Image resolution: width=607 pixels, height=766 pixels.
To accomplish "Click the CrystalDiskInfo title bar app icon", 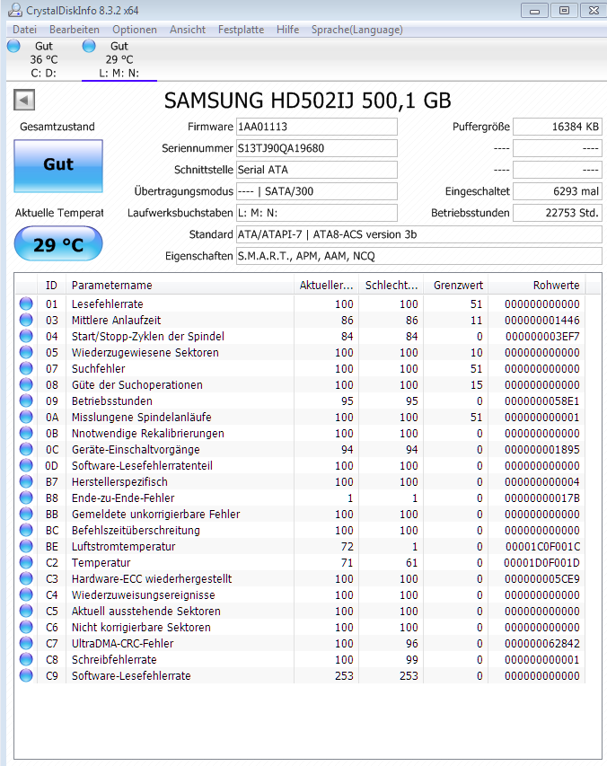I will [x=15, y=10].
